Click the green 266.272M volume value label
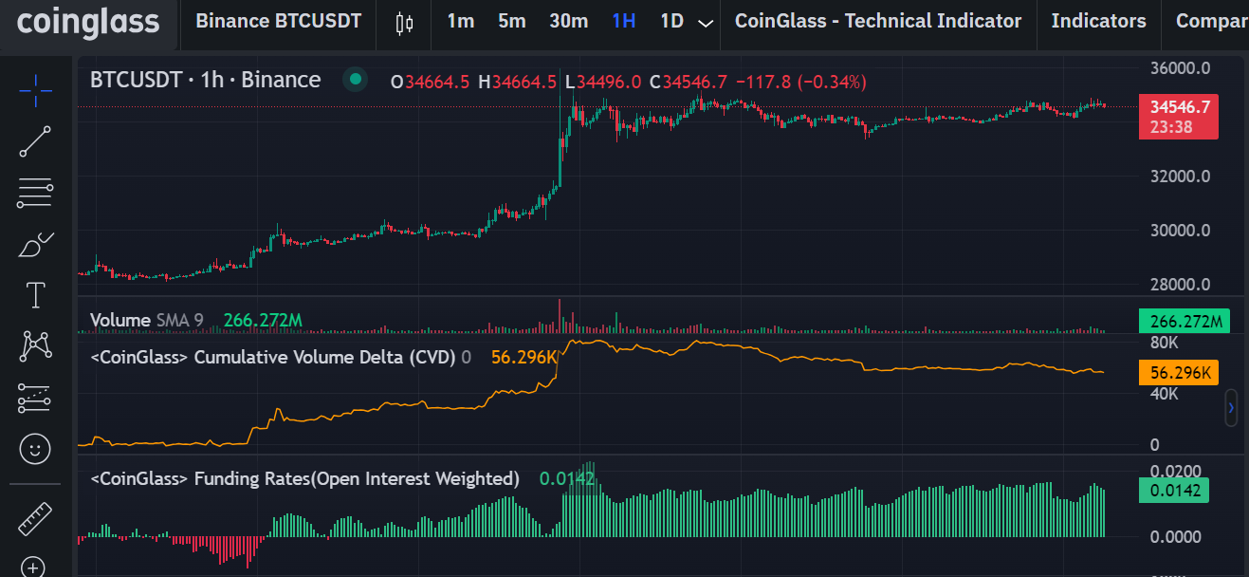 [x=1184, y=322]
